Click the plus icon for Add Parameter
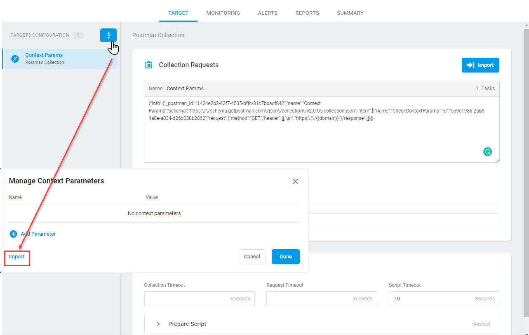The height and width of the screenshot is (335, 529). coord(13,234)
